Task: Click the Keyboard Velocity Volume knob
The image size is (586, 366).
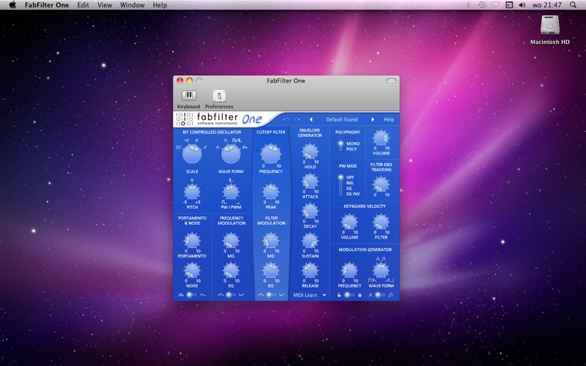Action: 349,223
